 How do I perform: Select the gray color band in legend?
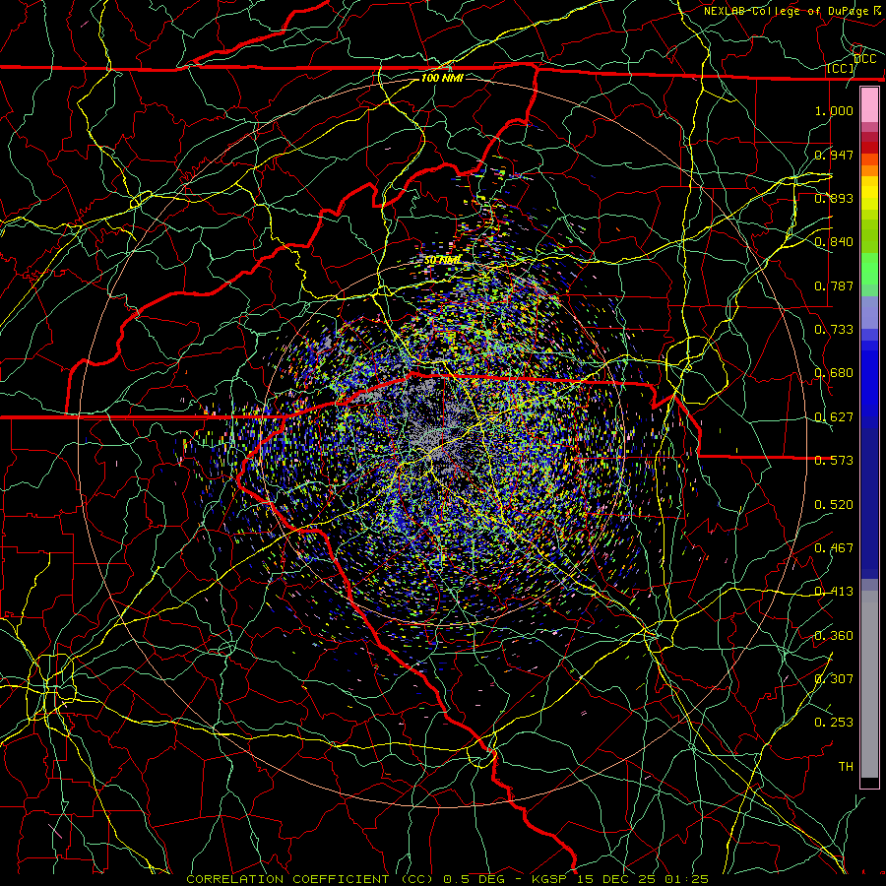tap(869, 684)
